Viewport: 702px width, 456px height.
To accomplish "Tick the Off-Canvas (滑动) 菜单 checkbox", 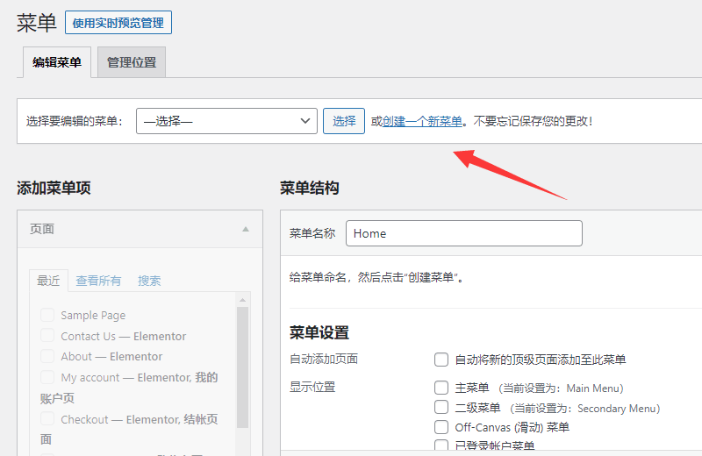I will pyautogui.click(x=441, y=427).
